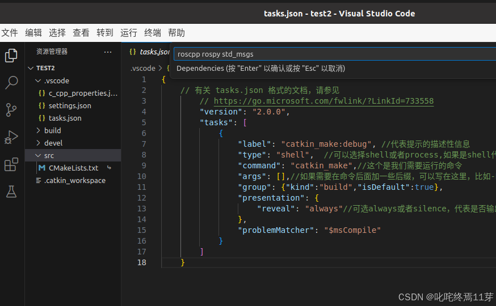Click the Dependencies input field with roscpp
The height and width of the screenshot is (306, 496).
pos(335,54)
